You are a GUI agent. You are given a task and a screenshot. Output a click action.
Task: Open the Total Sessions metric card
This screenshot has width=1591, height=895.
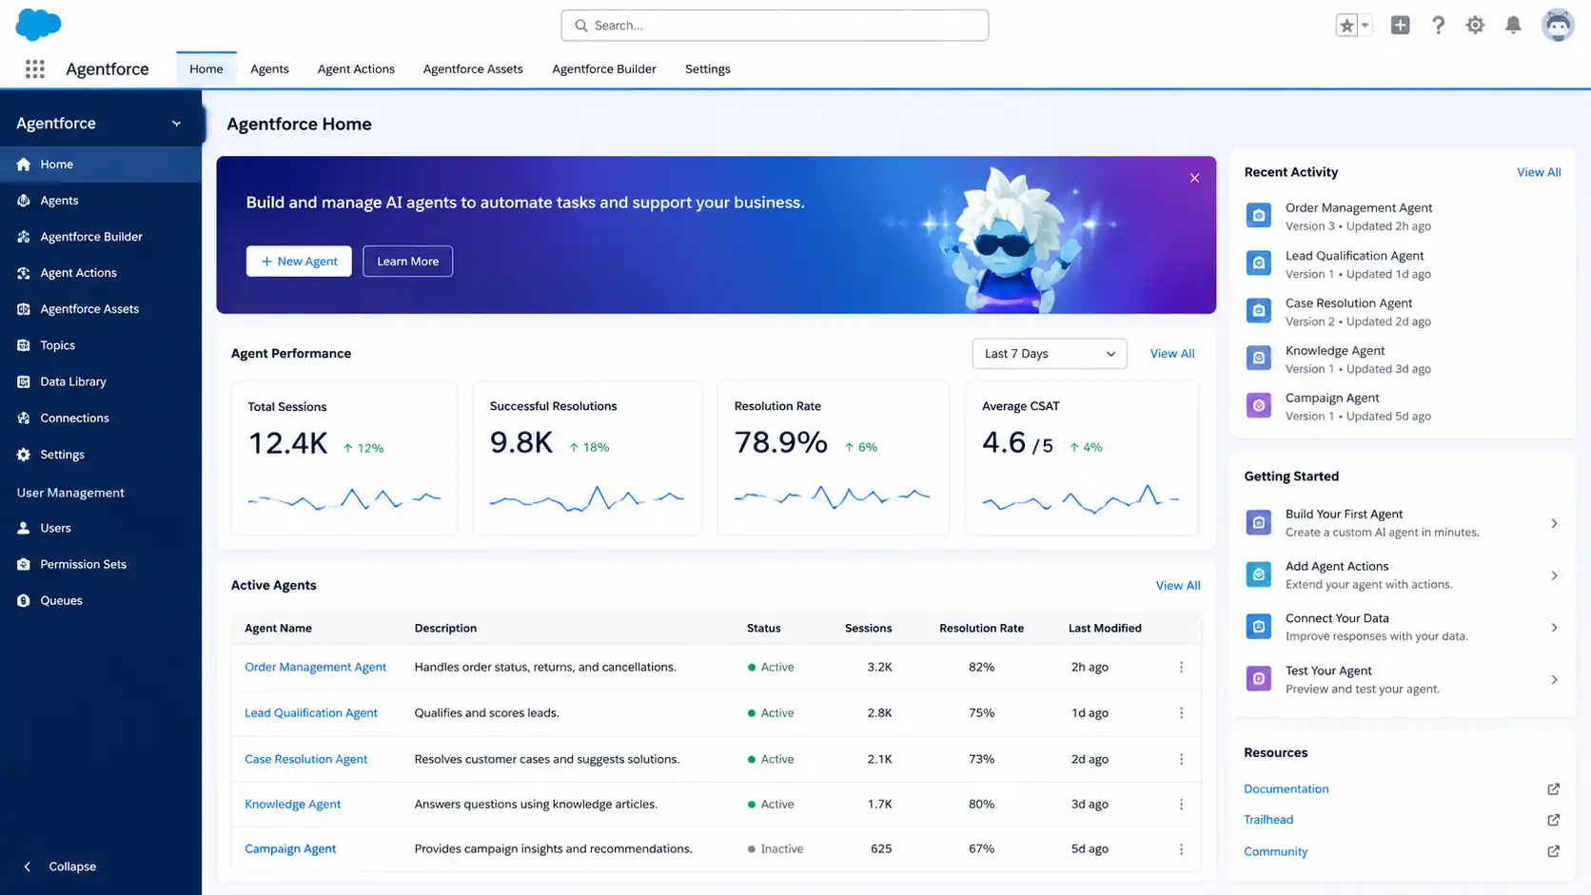344,458
